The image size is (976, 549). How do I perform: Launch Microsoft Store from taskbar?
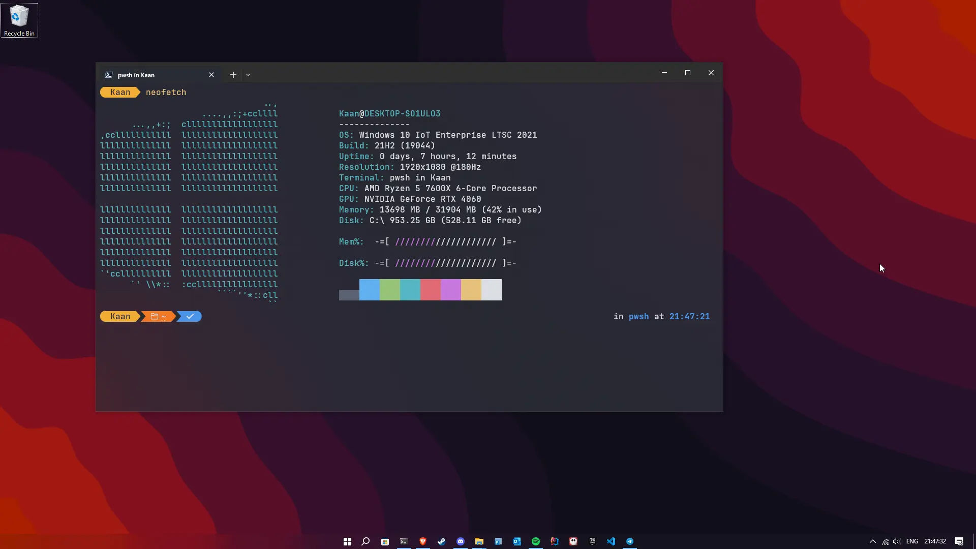(385, 541)
